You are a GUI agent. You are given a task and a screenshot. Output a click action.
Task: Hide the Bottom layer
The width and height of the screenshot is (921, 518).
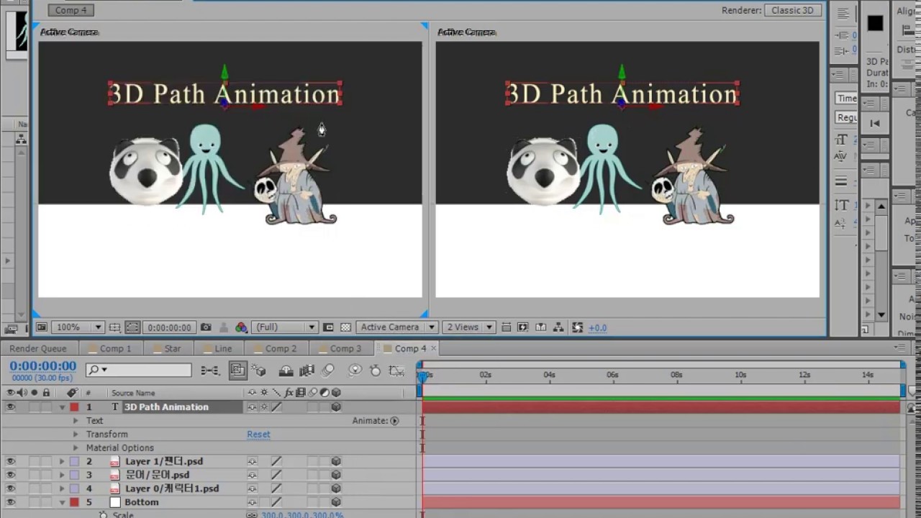coord(10,502)
